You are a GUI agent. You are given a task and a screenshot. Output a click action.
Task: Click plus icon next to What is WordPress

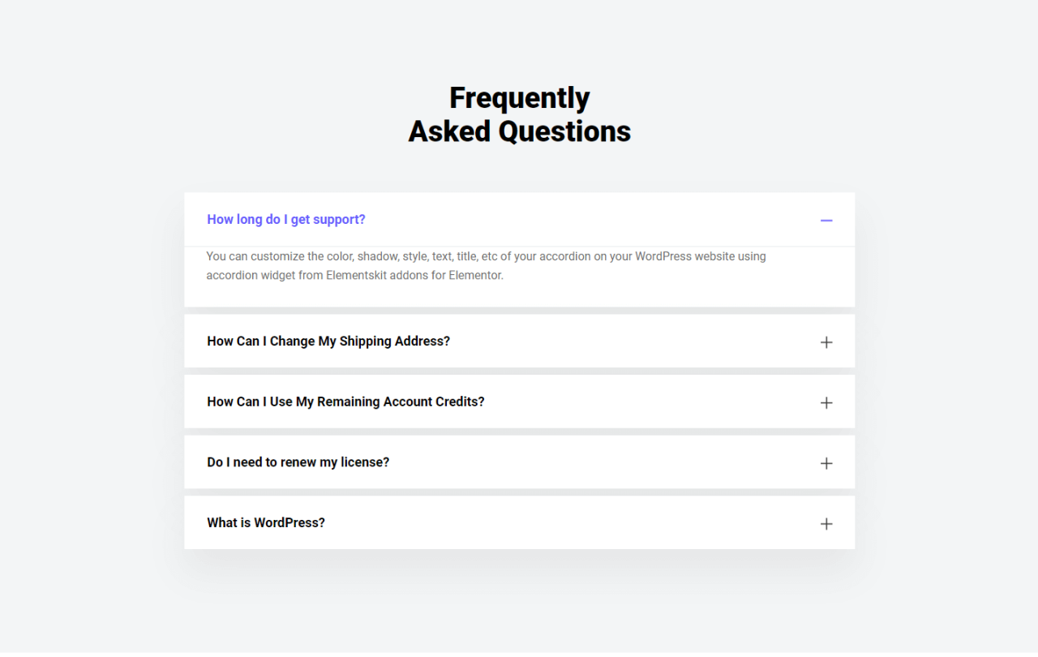click(x=826, y=524)
